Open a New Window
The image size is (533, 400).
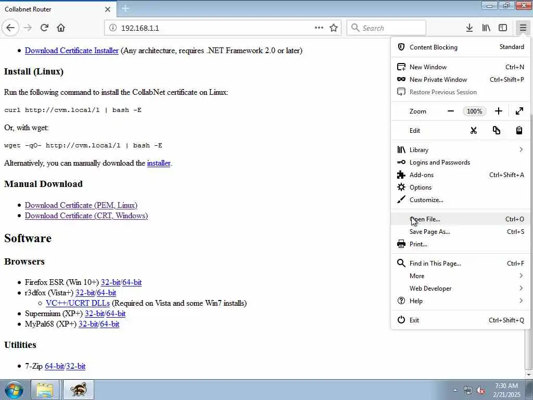(x=460, y=67)
